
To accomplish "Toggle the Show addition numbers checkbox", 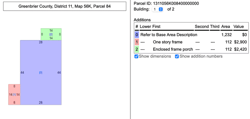I will click(x=177, y=56).
